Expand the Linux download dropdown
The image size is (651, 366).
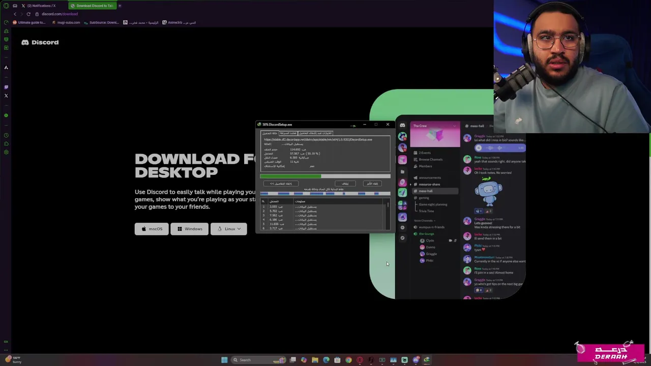[x=228, y=229]
